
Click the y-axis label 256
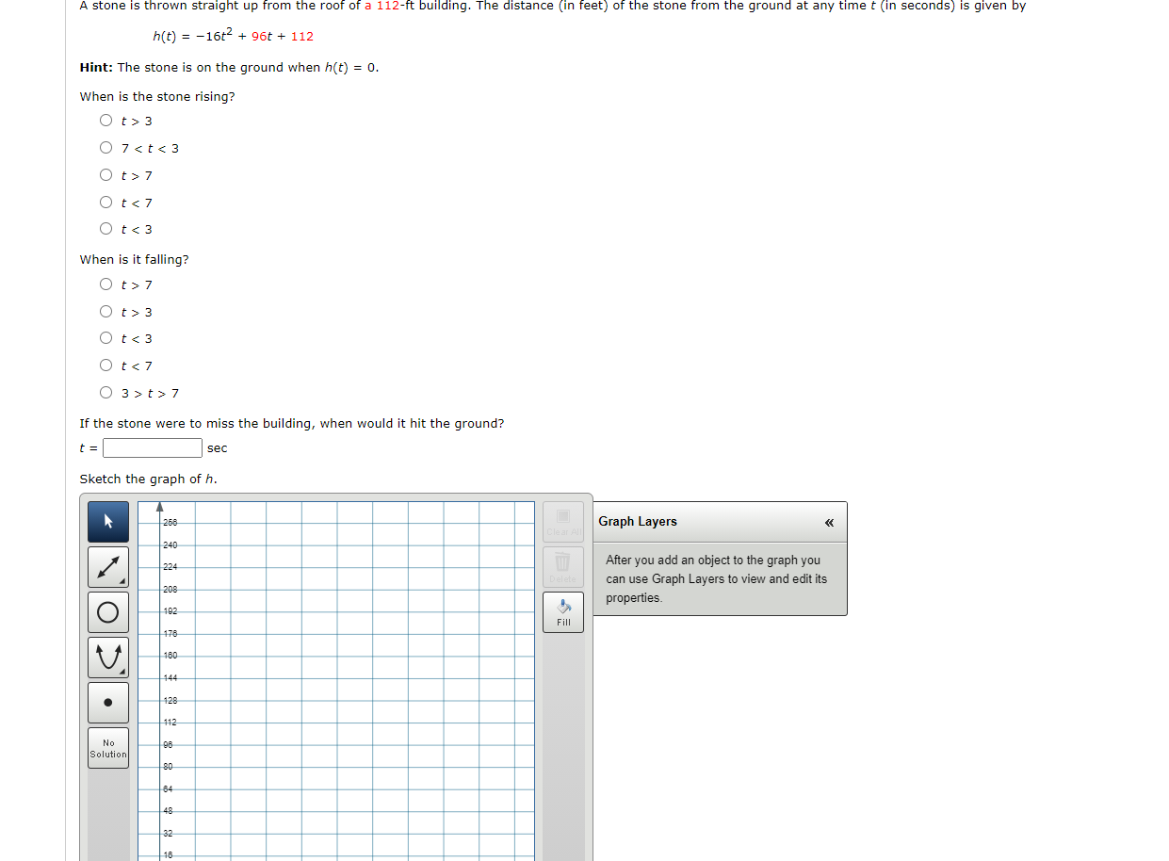(170, 523)
